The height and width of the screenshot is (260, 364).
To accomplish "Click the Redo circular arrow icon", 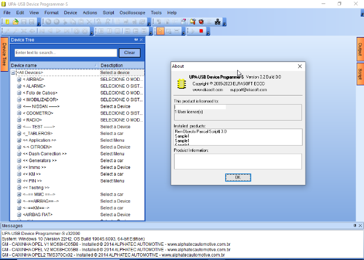I will pyautogui.click(x=56, y=22).
